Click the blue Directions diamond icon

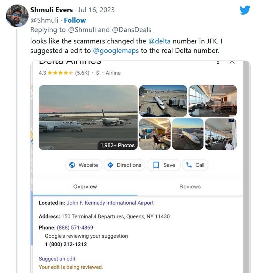coord(110,165)
